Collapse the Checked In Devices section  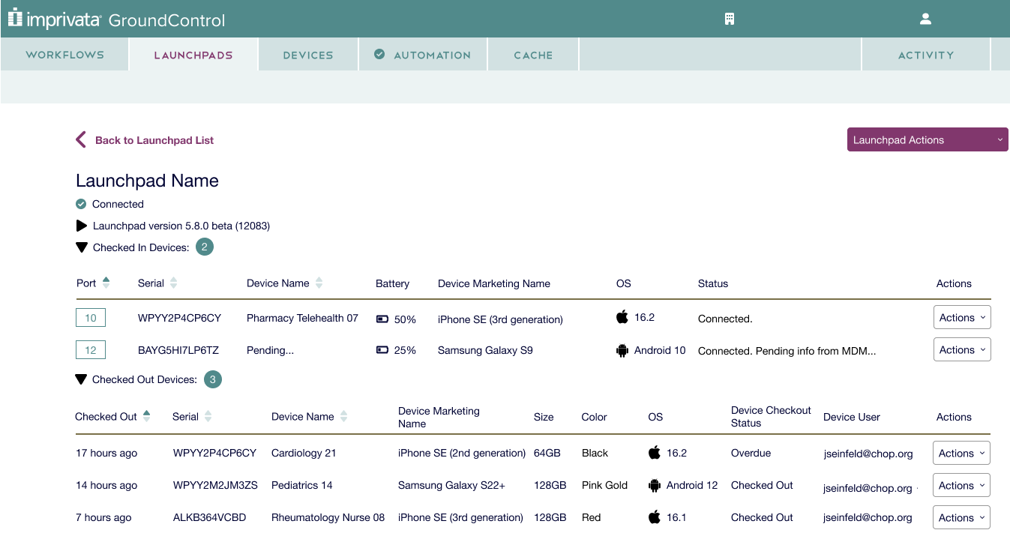(x=82, y=247)
